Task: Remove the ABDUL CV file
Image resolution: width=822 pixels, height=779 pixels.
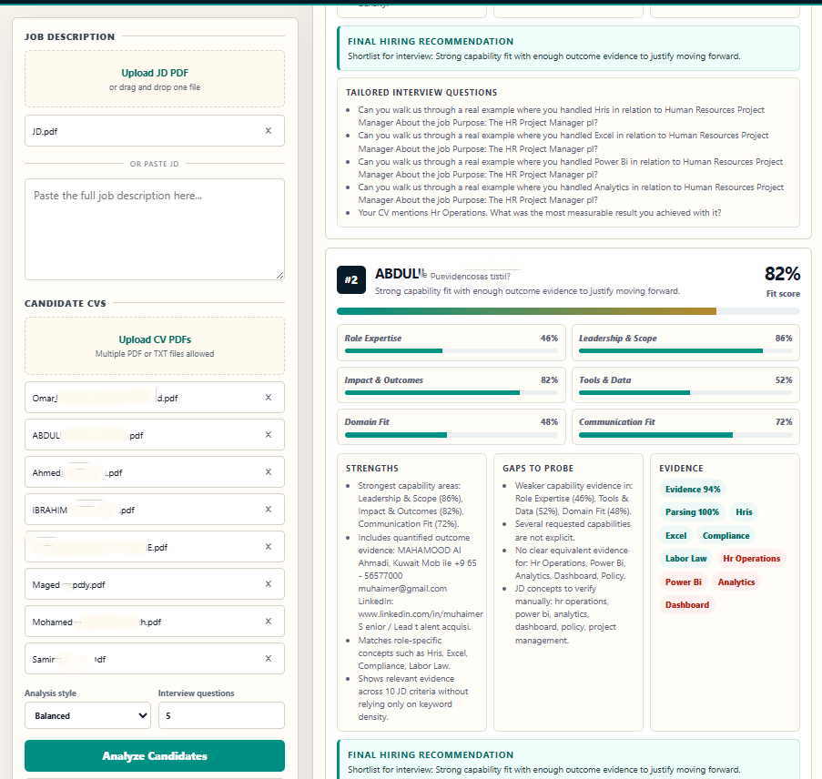Action: click(x=268, y=435)
